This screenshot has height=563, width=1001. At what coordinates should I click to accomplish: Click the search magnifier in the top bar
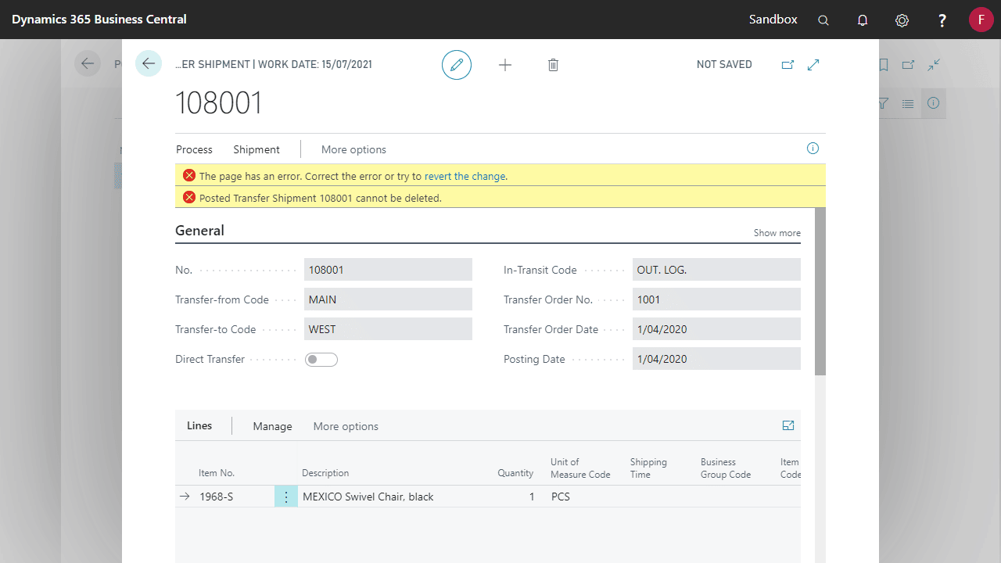[823, 20]
